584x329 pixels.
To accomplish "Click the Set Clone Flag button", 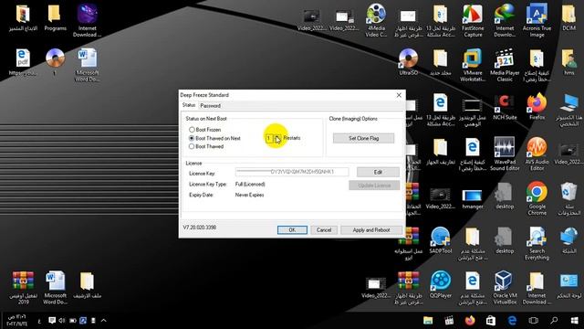I will [363, 138].
